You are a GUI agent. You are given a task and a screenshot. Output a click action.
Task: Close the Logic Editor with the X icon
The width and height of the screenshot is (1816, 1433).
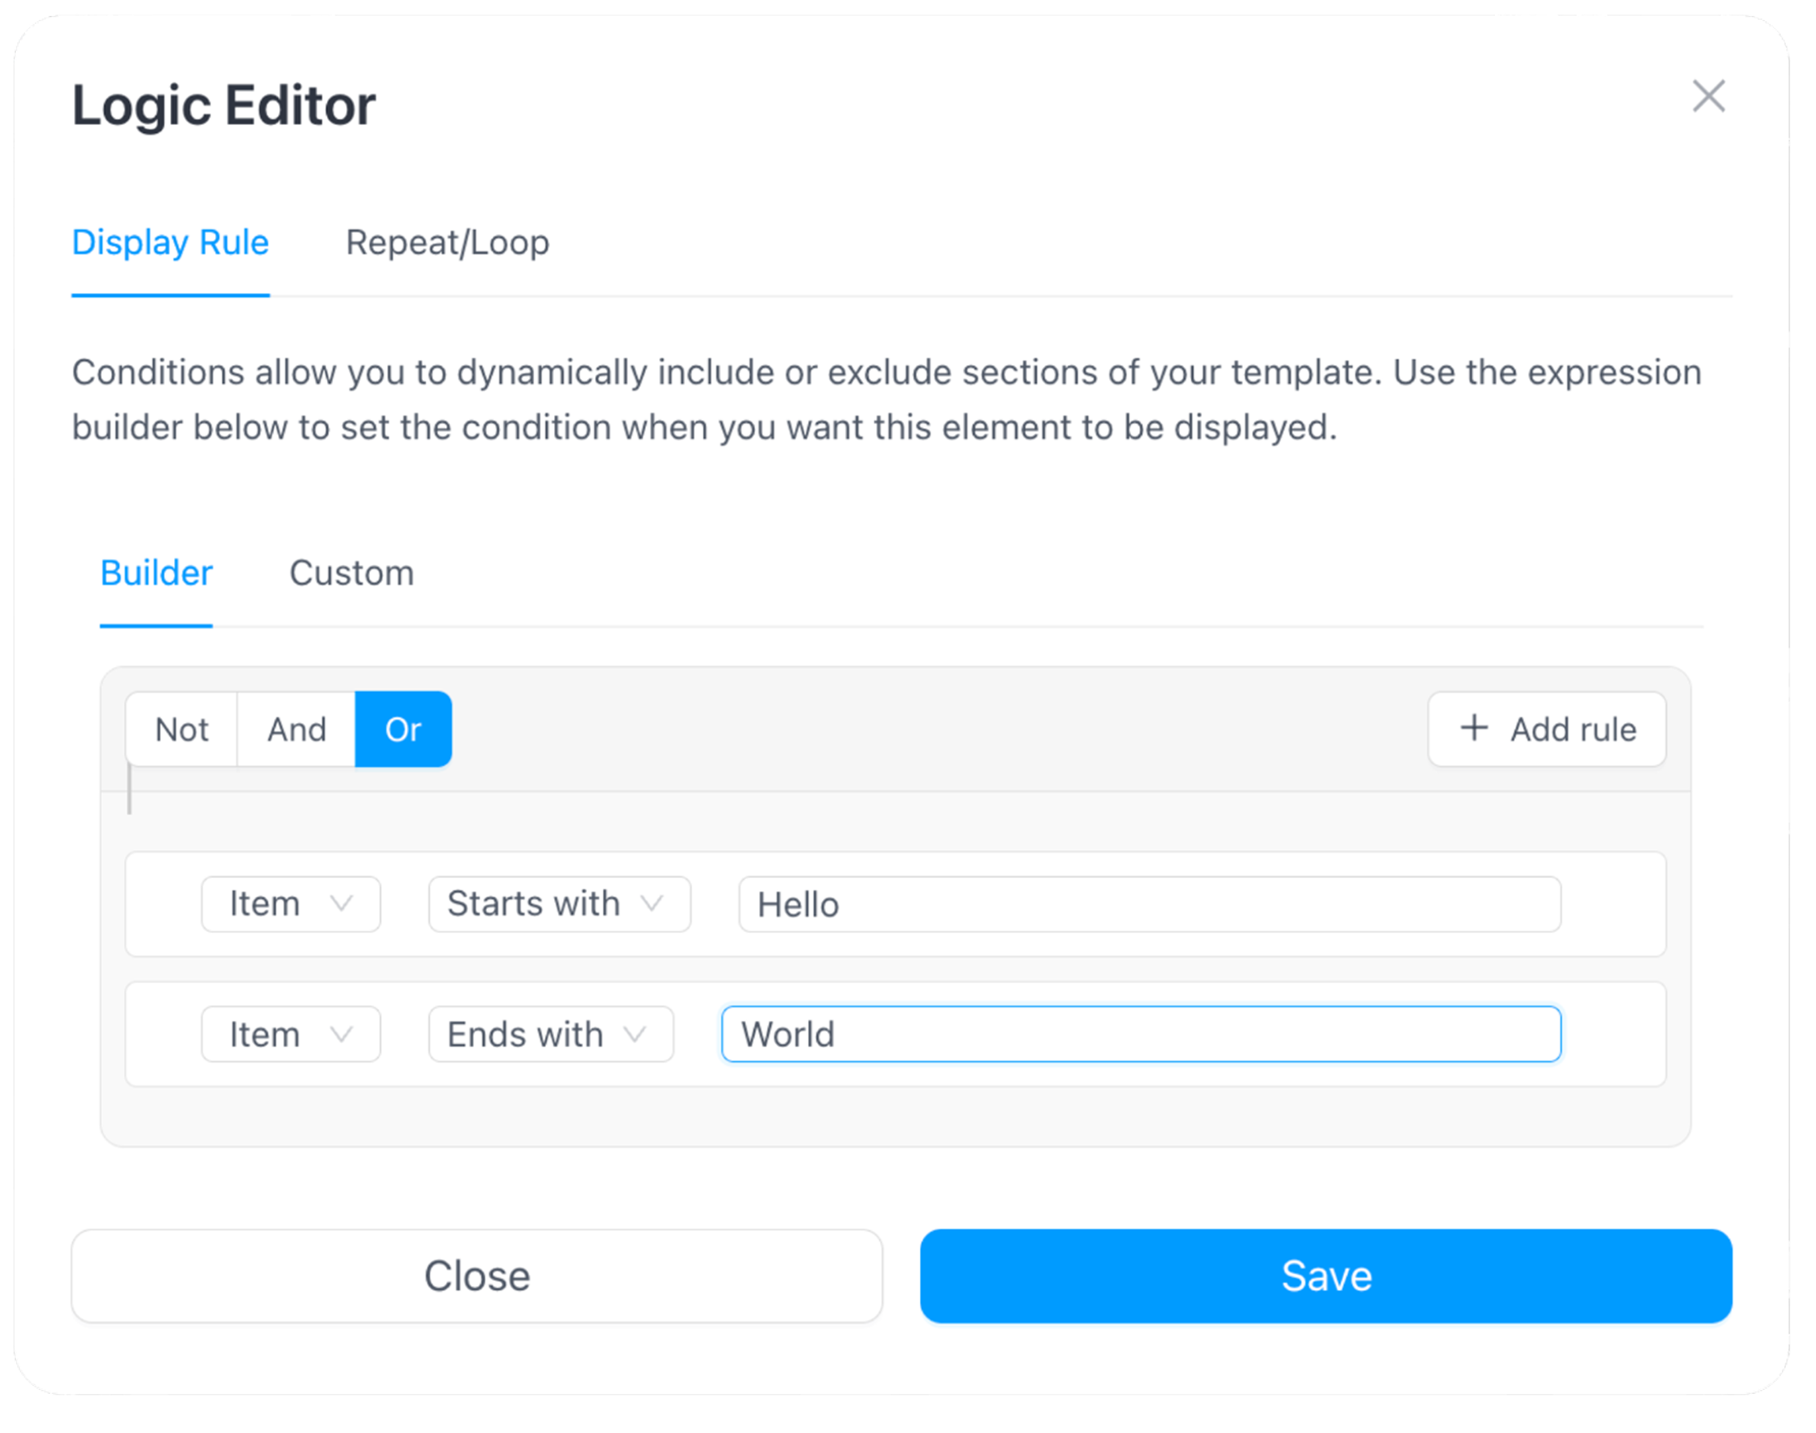click(1709, 97)
